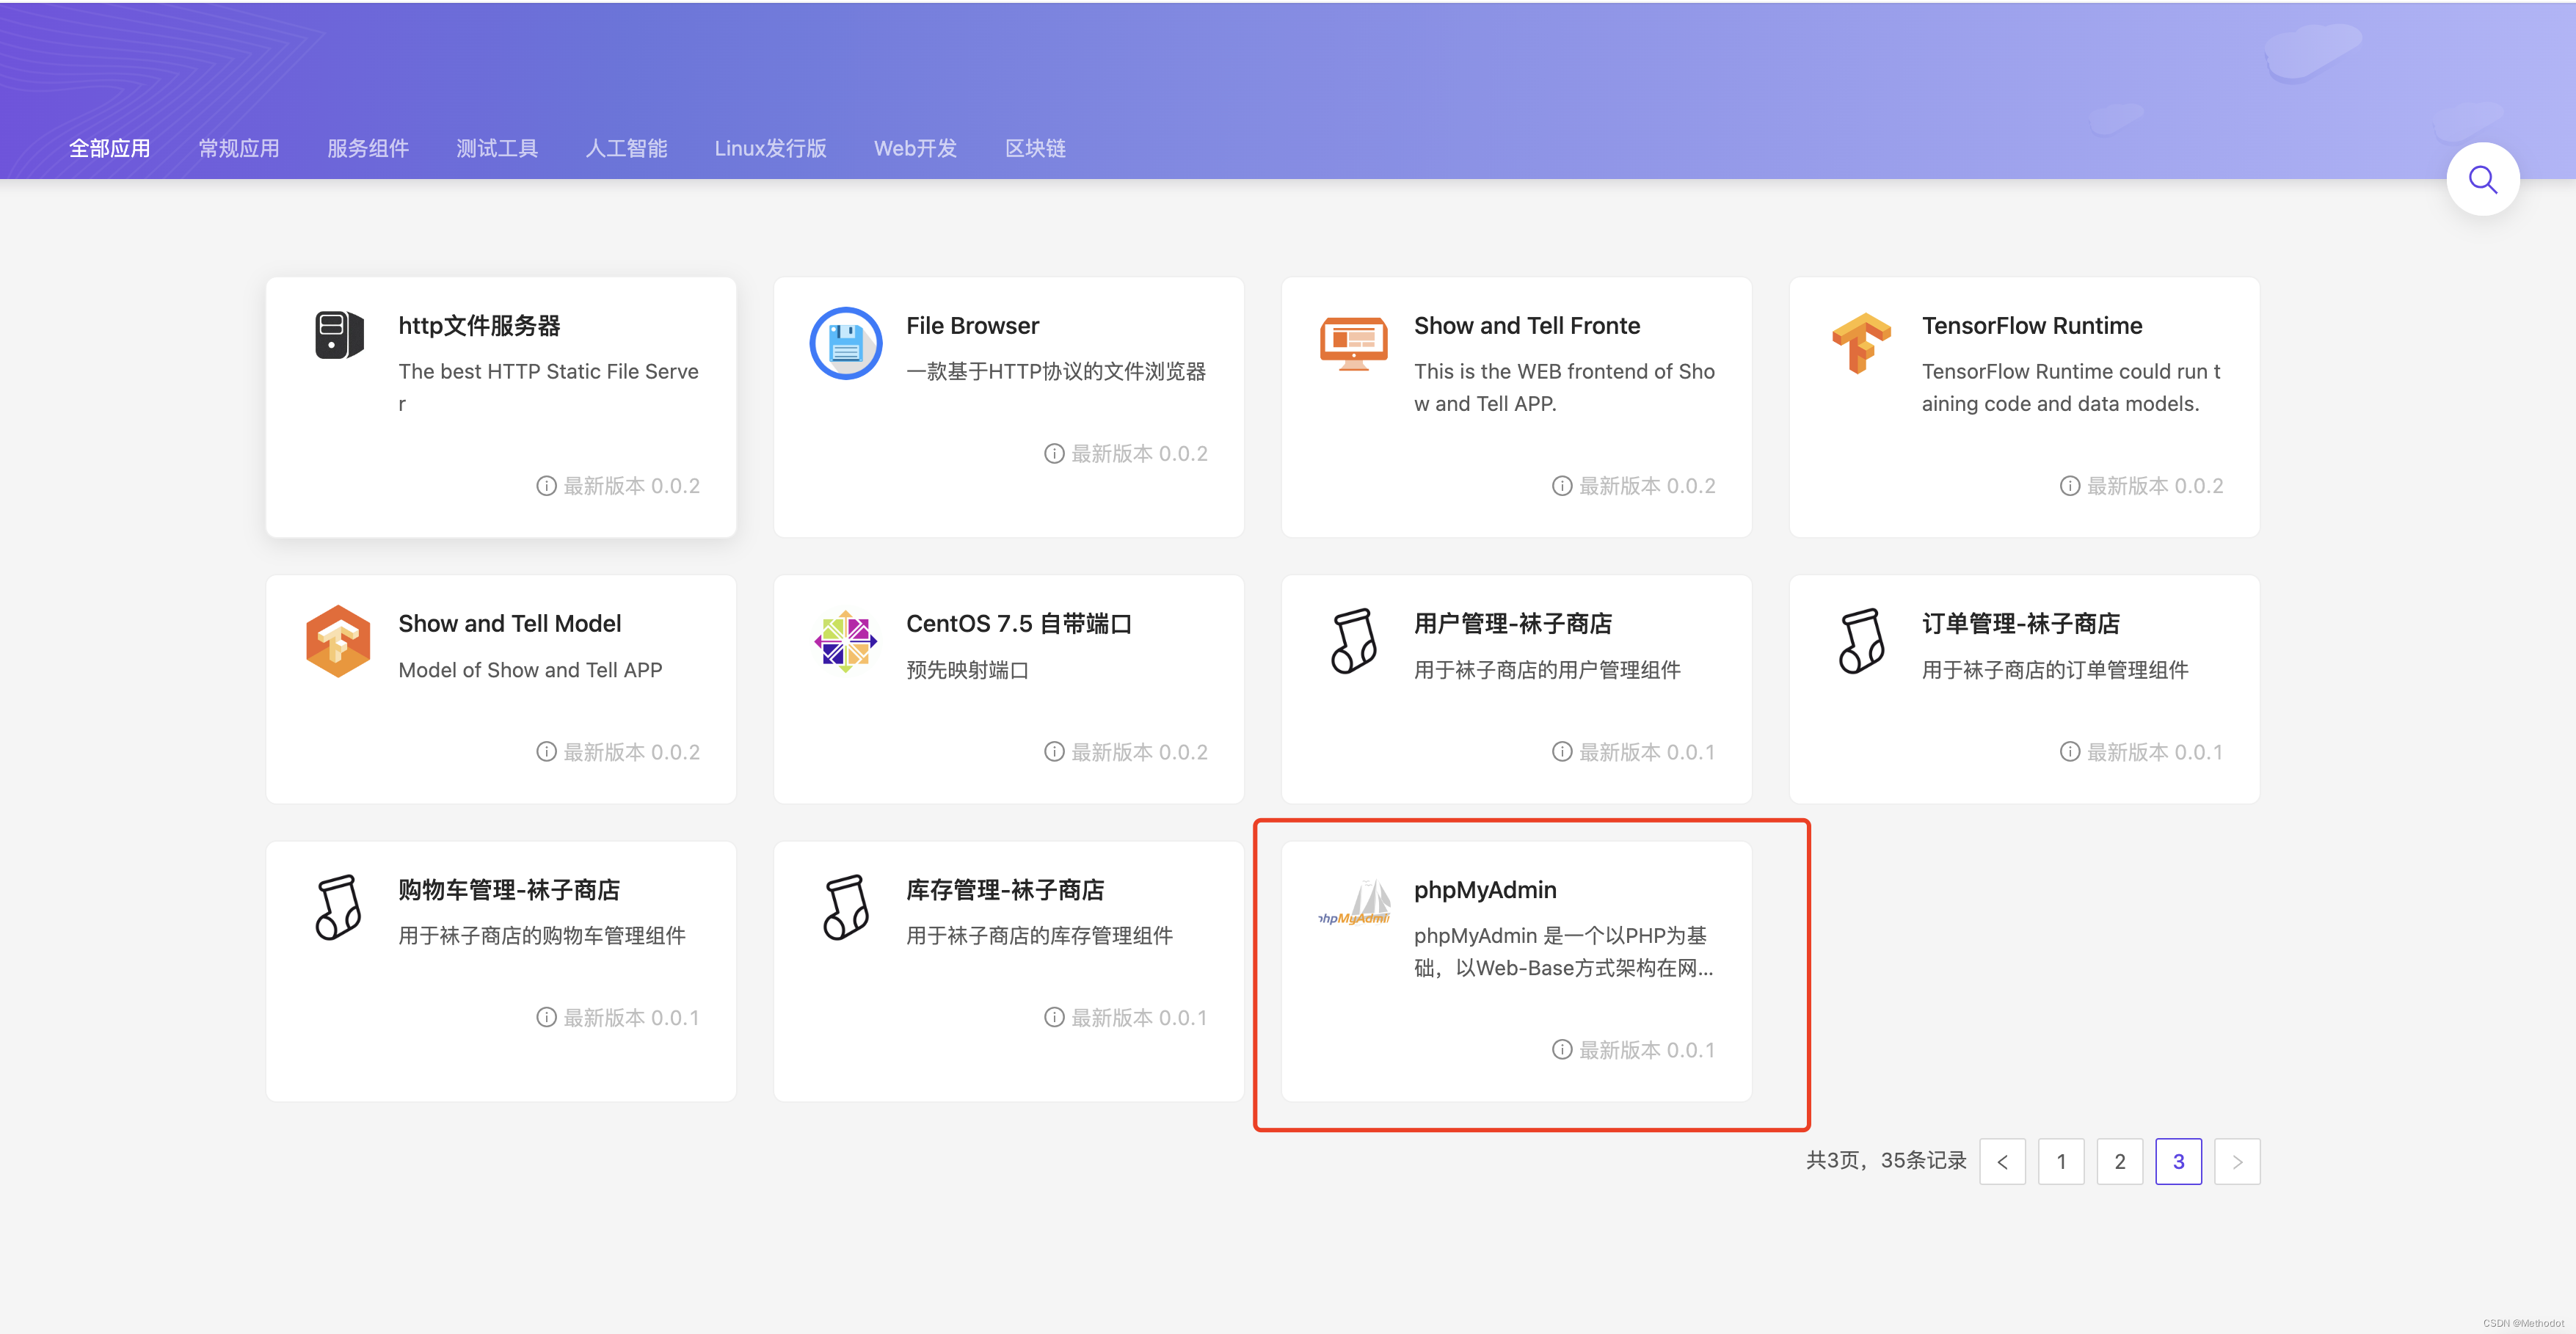Open the Linux发行版 category tab
This screenshot has height=1334, width=2576.
coord(770,148)
